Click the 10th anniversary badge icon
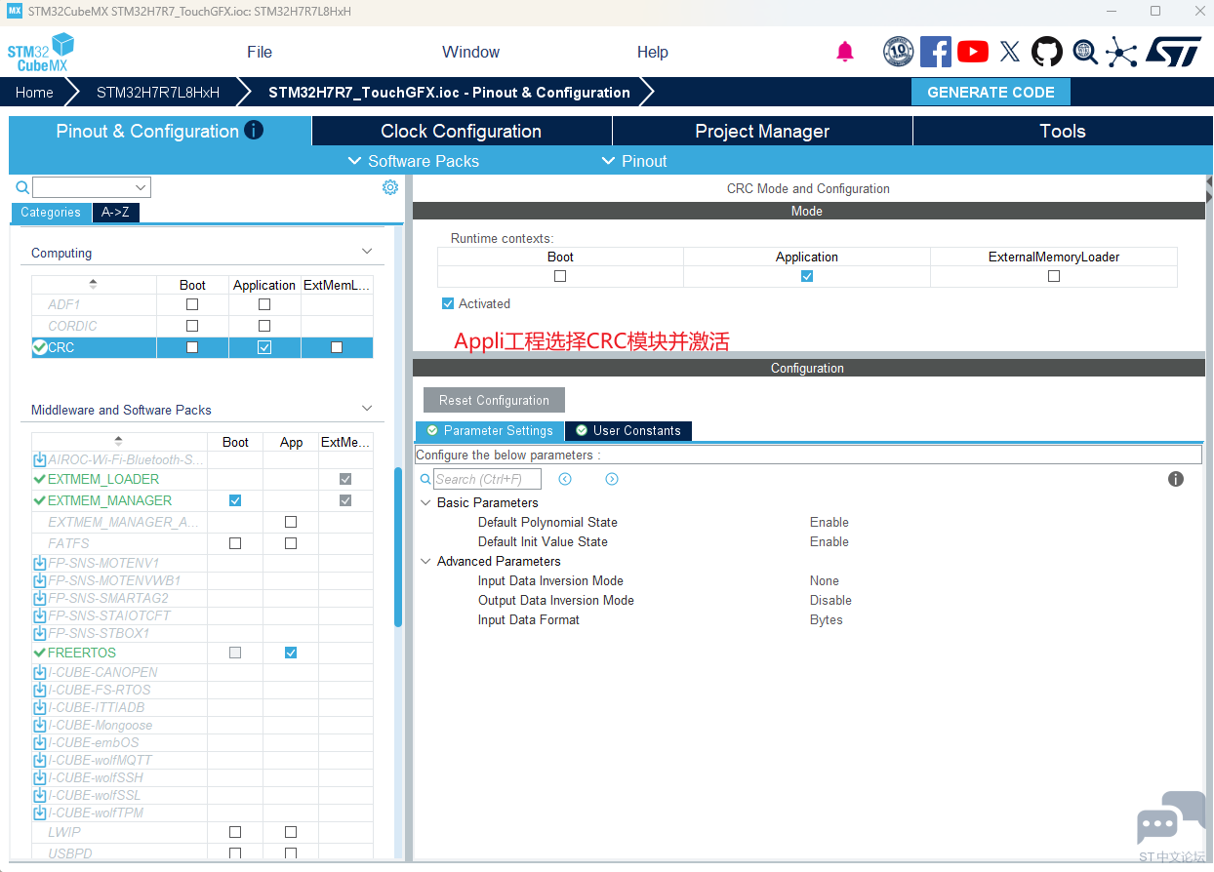Screen dimensions: 1214x872 (898, 52)
